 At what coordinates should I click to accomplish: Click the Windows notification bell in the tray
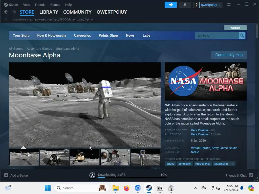coord(242,188)
